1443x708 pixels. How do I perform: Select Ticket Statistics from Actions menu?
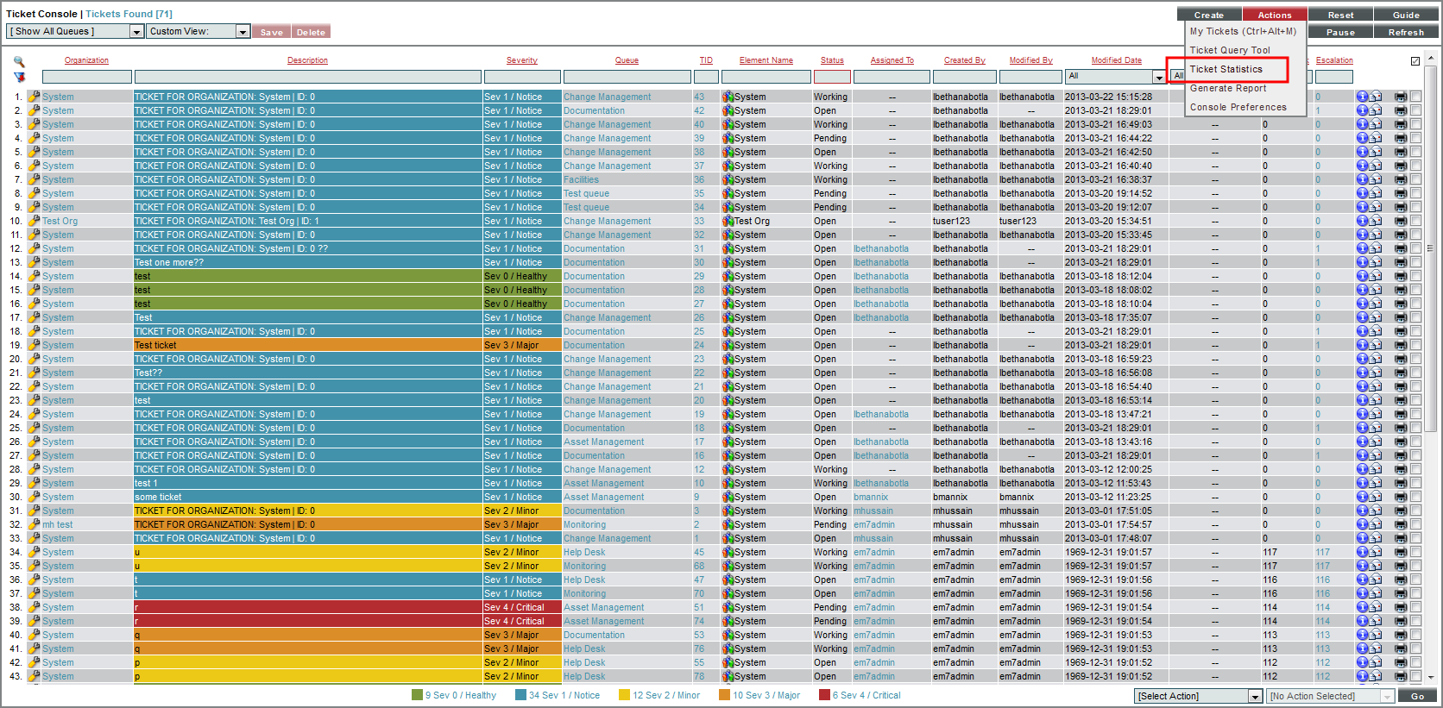1226,69
